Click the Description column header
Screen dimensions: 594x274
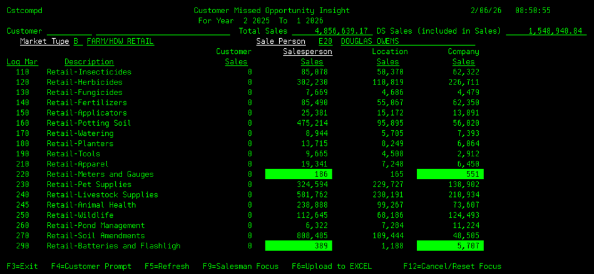tap(89, 62)
